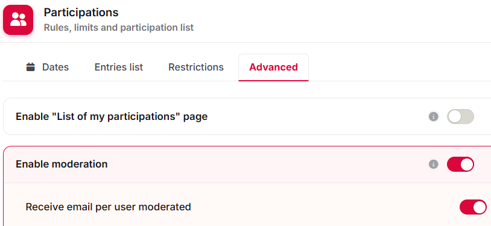The image size is (491, 226).
Task: Click the red Participations people icon
Action: coord(18,20)
